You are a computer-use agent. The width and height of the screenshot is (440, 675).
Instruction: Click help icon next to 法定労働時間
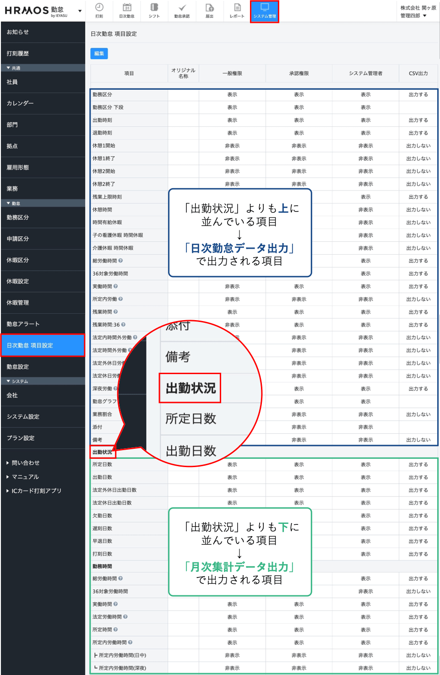coord(125,617)
